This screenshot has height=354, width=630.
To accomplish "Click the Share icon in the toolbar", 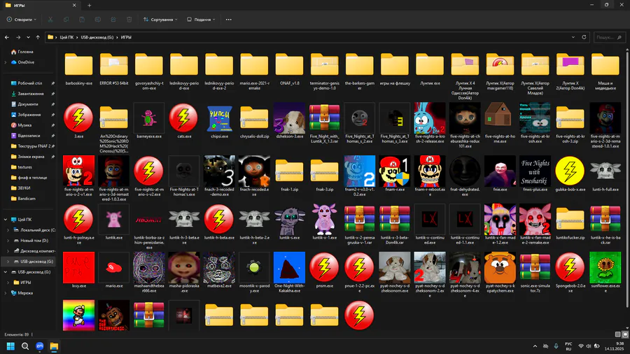I will (x=113, y=20).
